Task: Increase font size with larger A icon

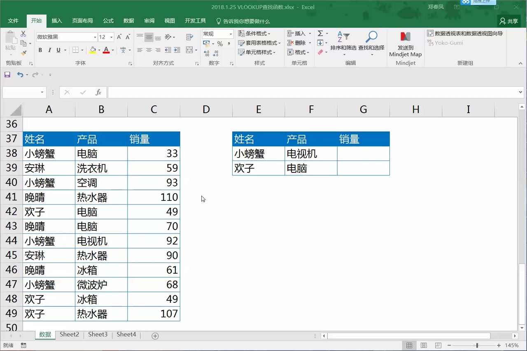Action: [x=119, y=37]
